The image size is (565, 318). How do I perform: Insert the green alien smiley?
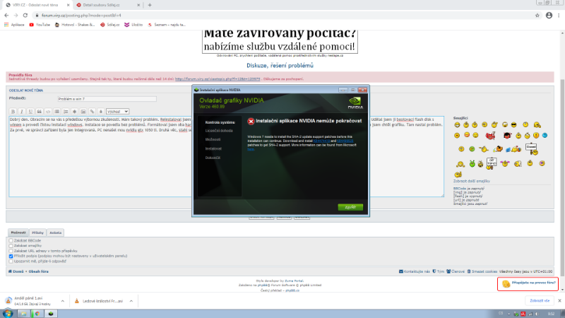pyautogui.click(x=472, y=164)
